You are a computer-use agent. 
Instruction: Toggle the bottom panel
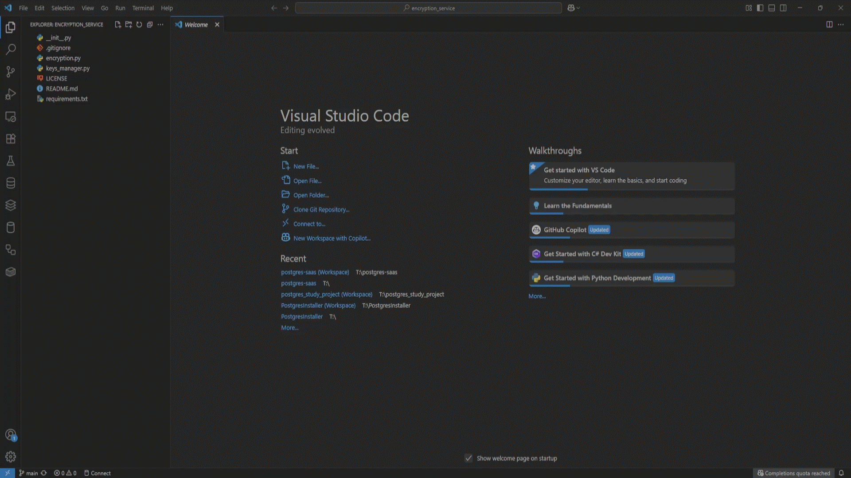pyautogui.click(x=772, y=8)
